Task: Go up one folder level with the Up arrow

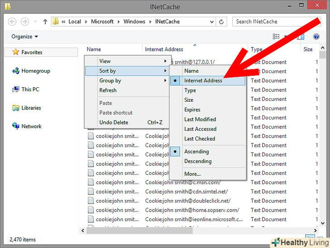Action: tap(45, 21)
